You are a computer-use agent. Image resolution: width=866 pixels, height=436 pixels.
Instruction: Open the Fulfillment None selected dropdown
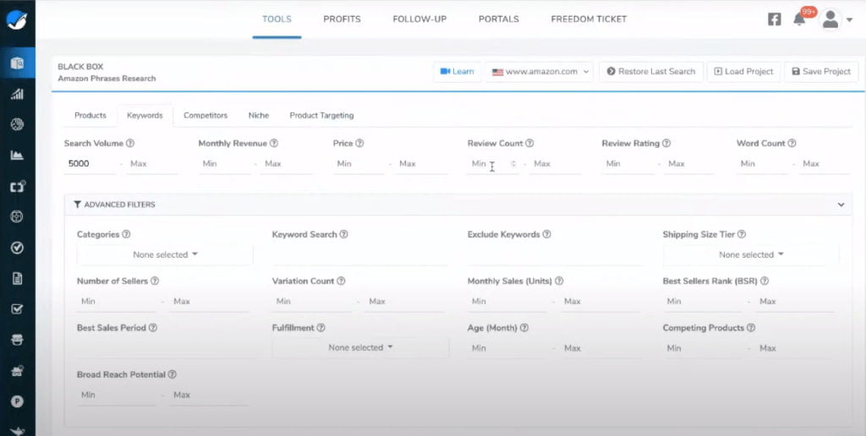point(360,347)
